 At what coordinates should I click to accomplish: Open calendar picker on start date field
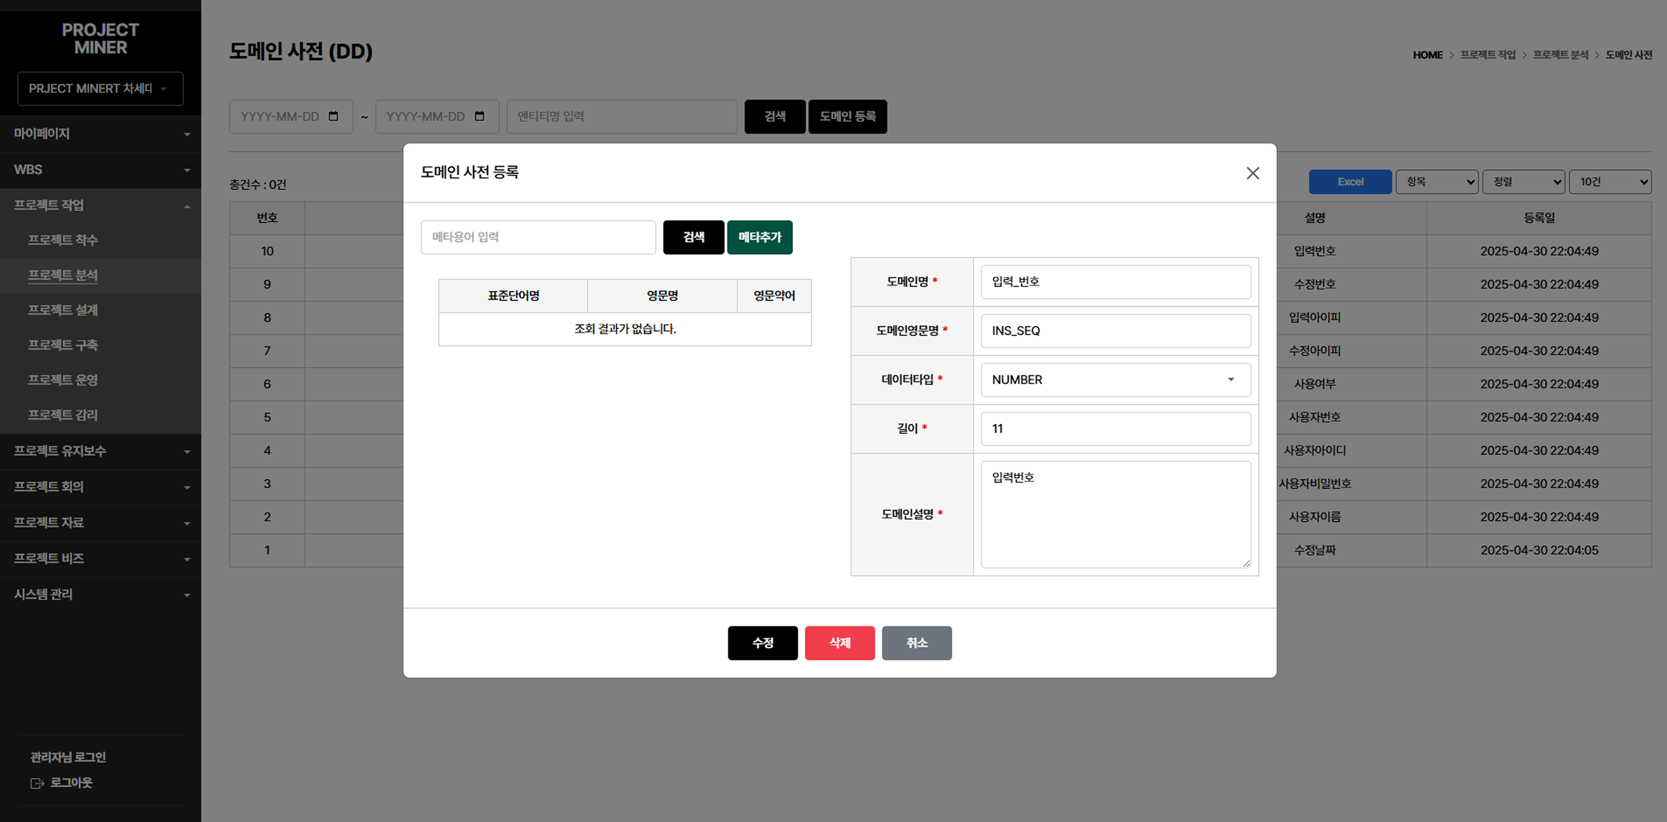point(333,116)
